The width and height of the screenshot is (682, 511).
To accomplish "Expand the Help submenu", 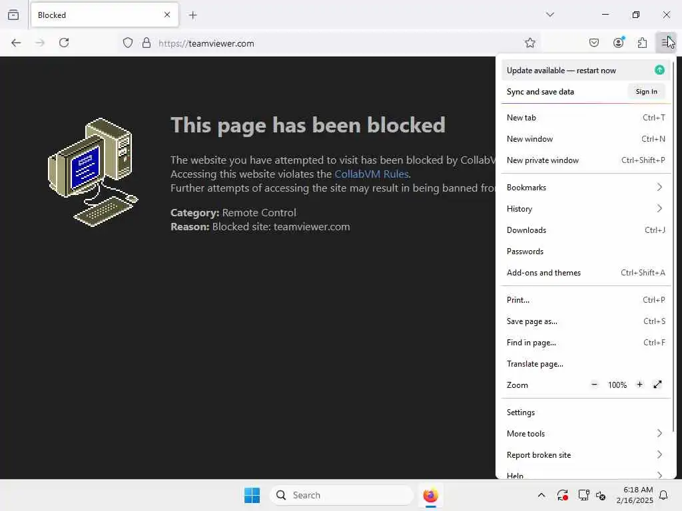I will (x=585, y=474).
